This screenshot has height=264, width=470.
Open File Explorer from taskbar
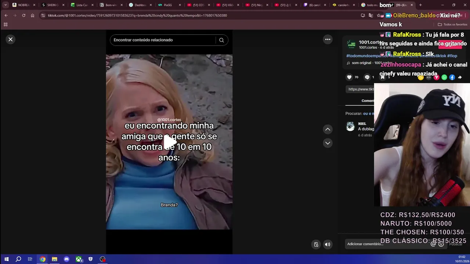pos(54,259)
